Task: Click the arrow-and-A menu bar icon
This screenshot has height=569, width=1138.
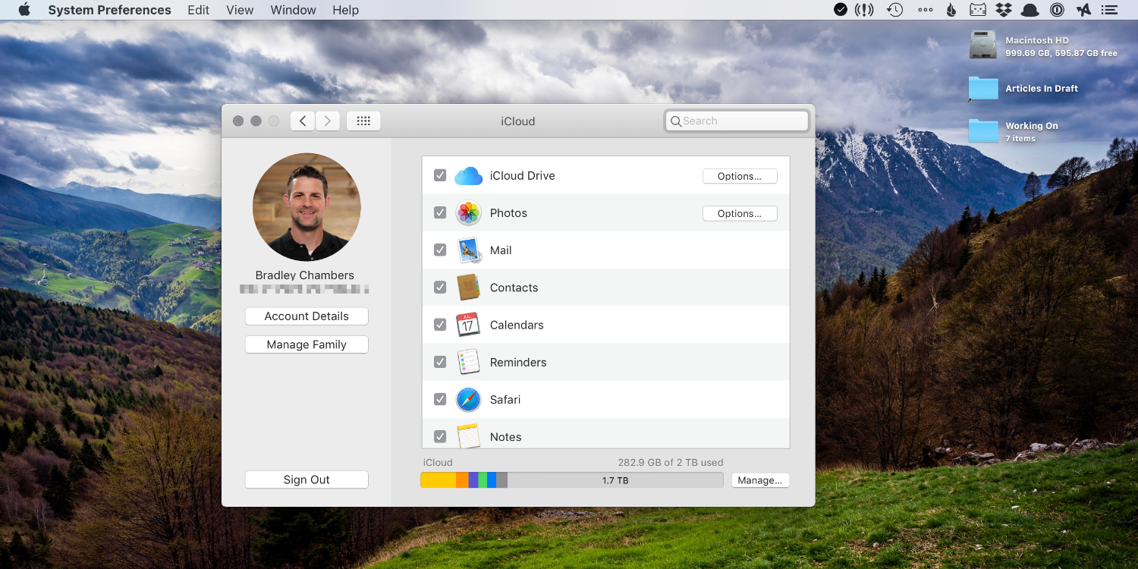Action: (x=1083, y=10)
